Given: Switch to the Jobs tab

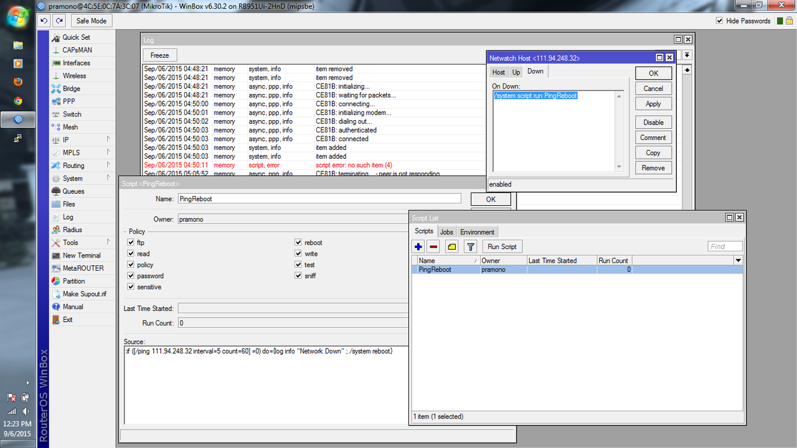Looking at the screenshot, I should (x=447, y=232).
